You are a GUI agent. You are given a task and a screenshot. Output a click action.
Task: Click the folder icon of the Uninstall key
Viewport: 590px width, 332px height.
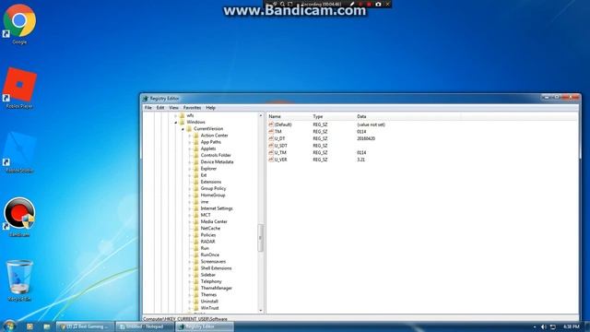coord(196,302)
